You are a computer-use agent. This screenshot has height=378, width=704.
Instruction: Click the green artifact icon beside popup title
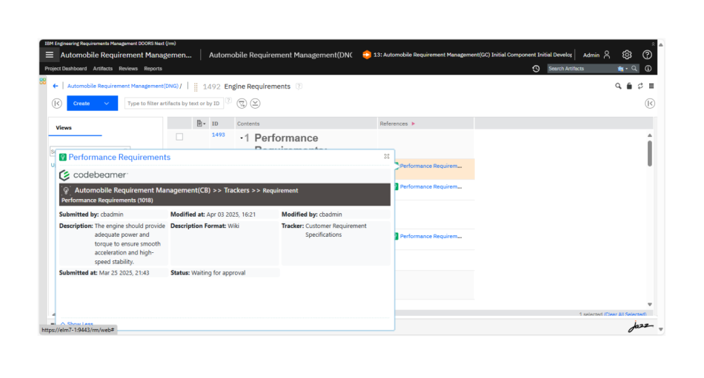(63, 158)
